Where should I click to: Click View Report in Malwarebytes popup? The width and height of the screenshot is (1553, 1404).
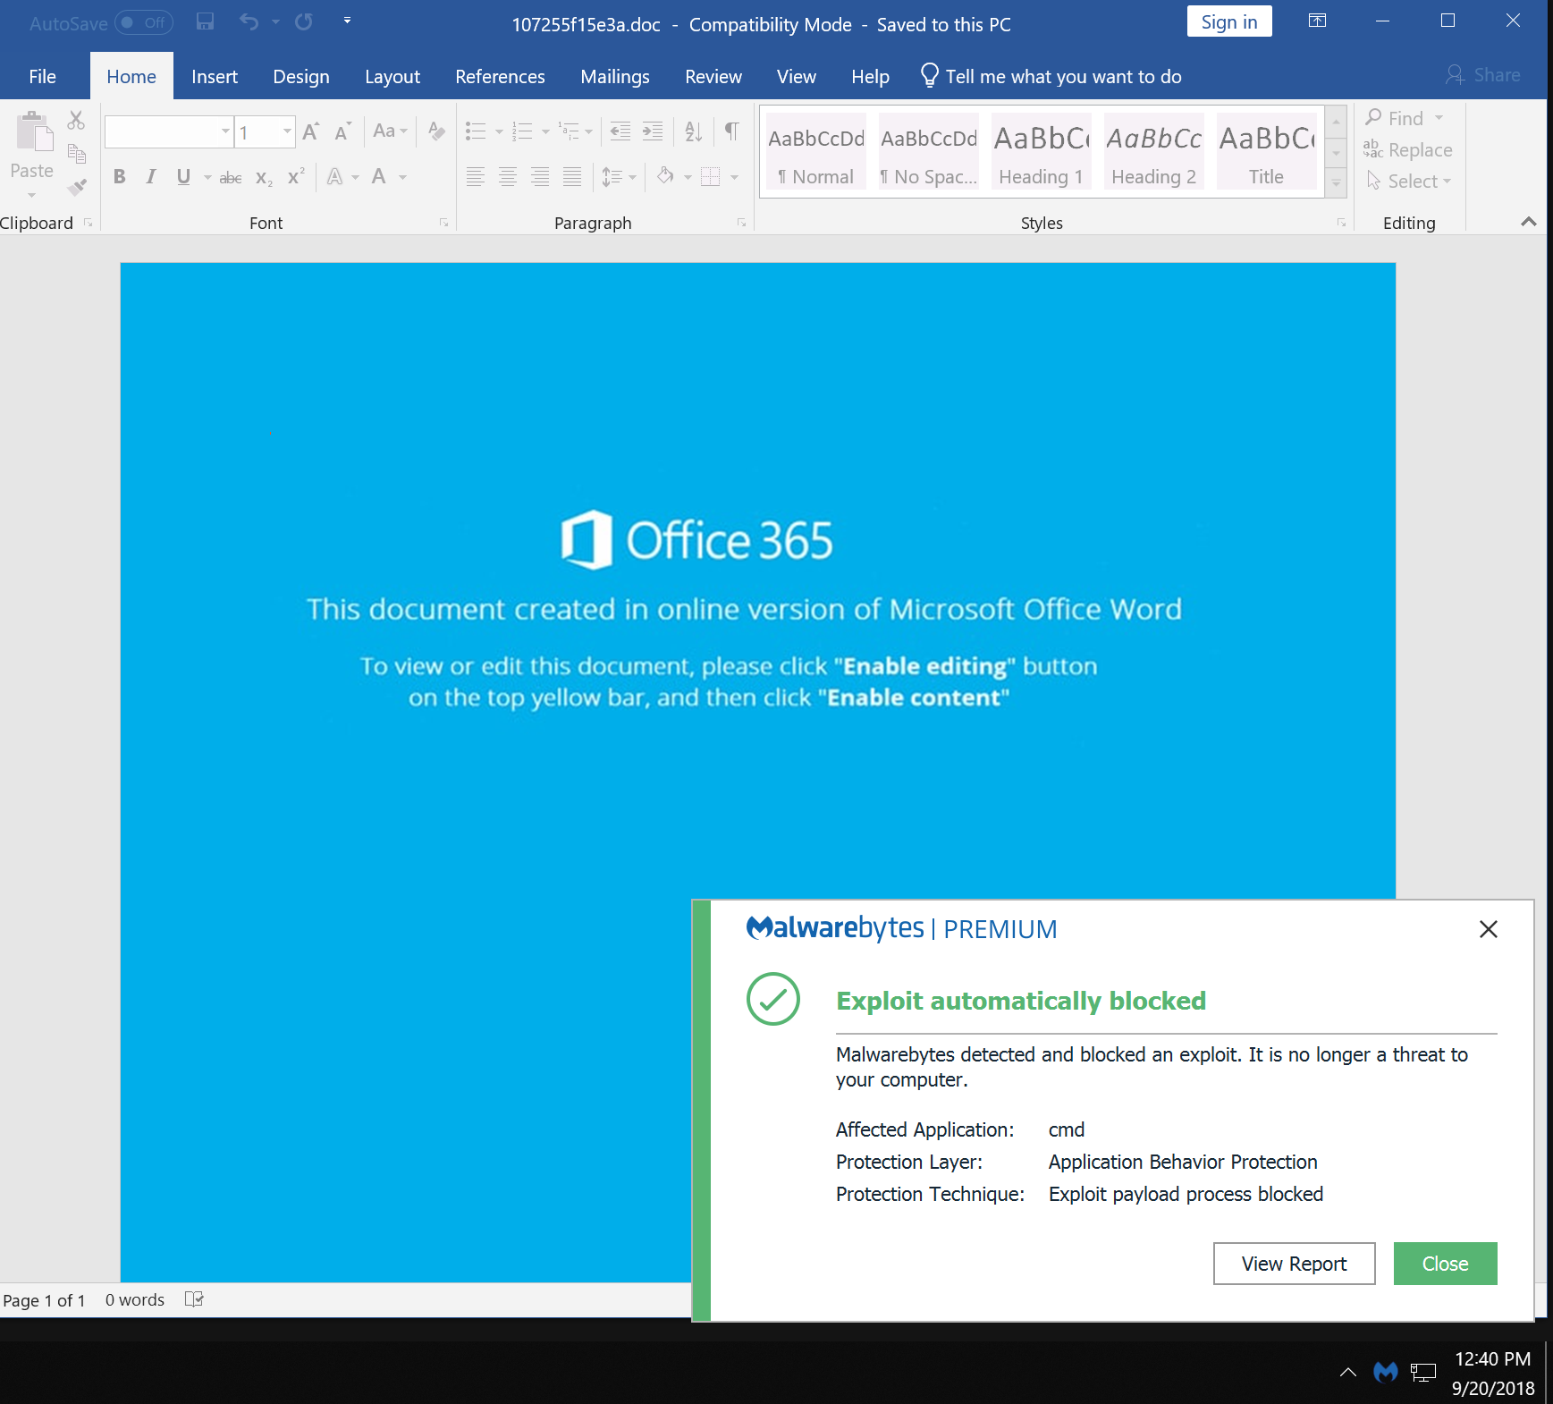[1294, 1264]
